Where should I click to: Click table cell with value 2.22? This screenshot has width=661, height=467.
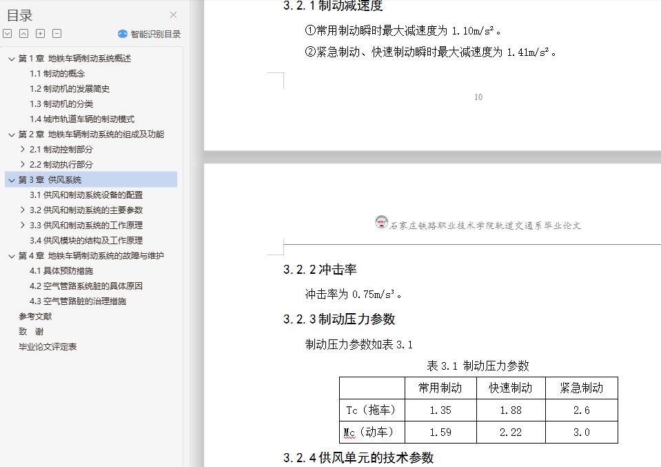(x=511, y=432)
